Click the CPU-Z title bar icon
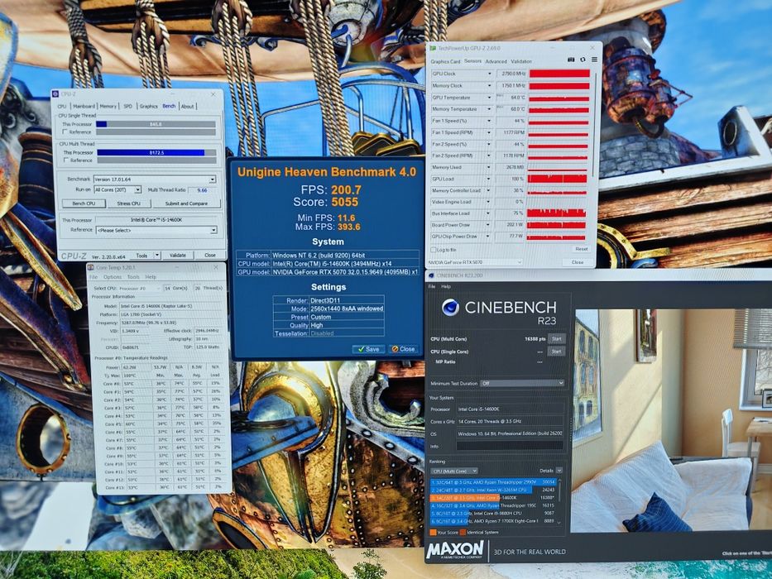This screenshot has height=579, width=772. [x=55, y=94]
